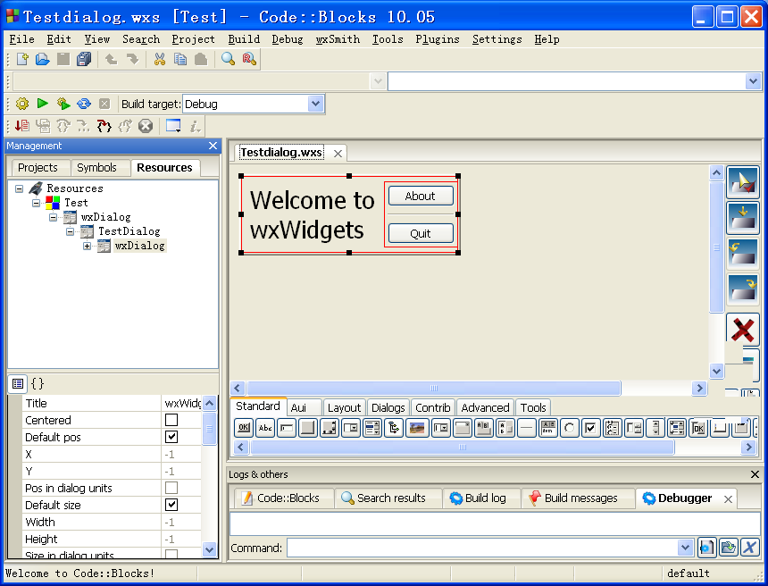Click the debugger Command input field
Viewport: 768px width, 586px height.
[483, 548]
